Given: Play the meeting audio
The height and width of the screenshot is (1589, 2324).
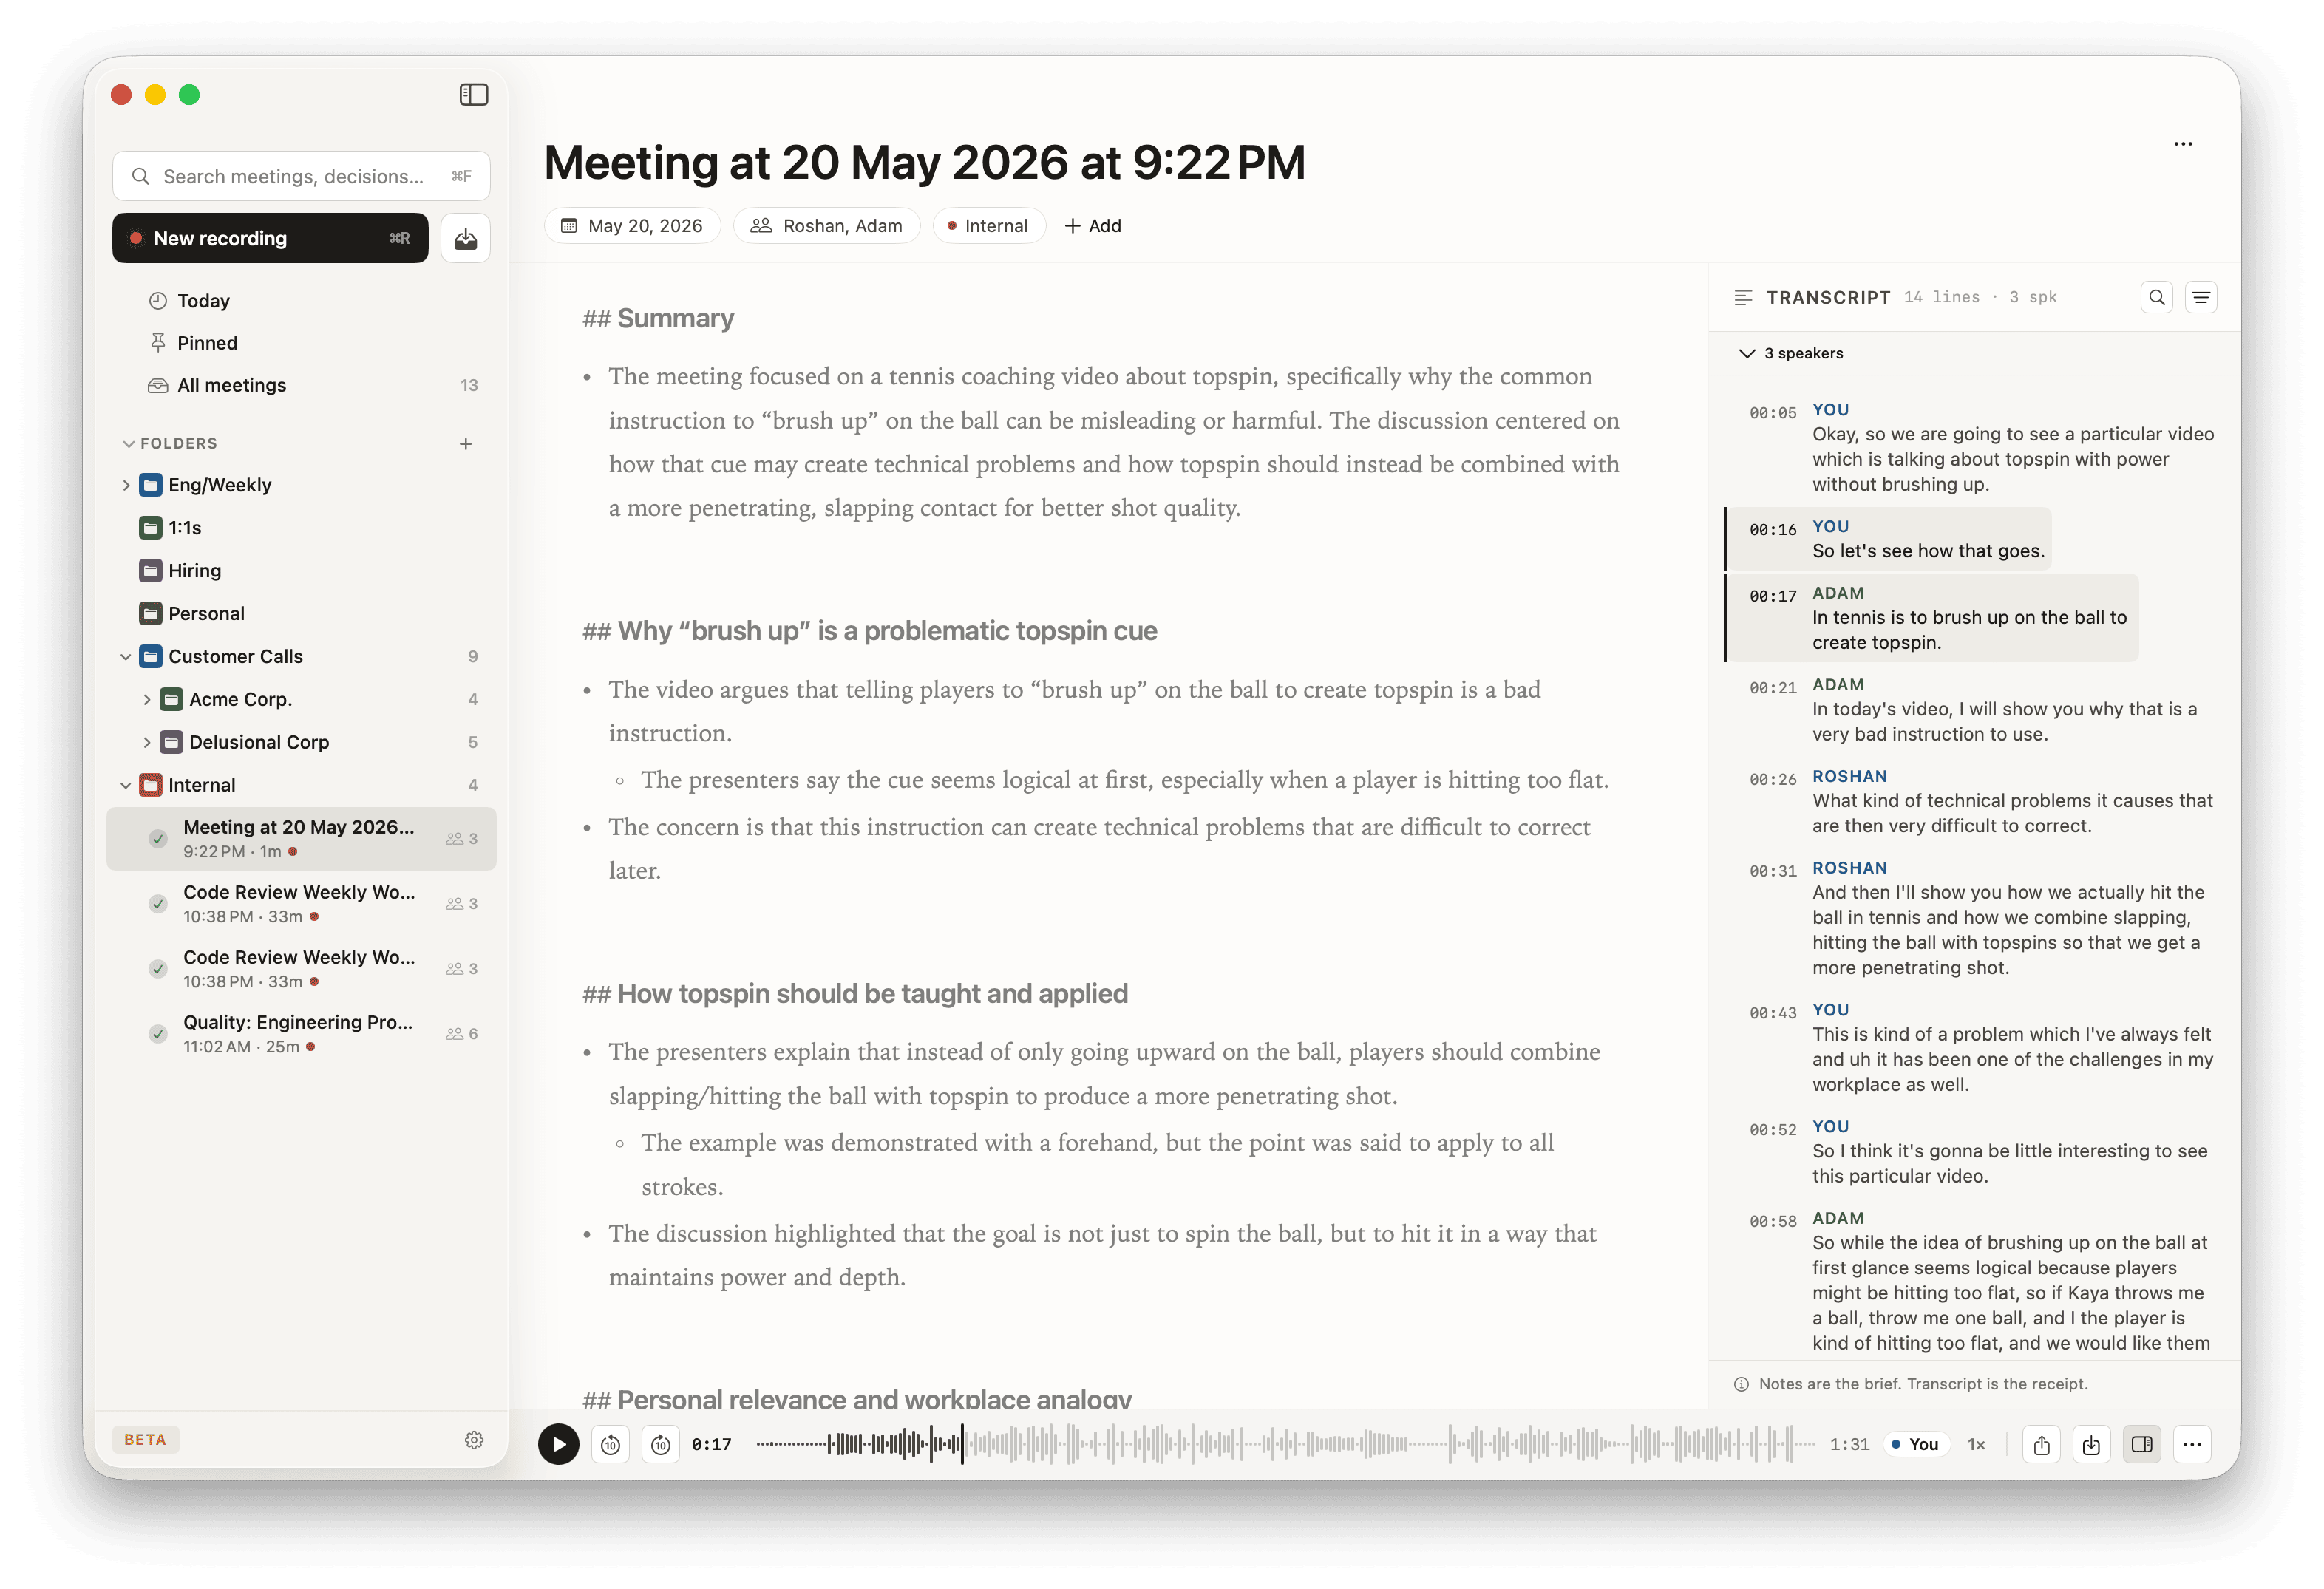Looking at the screenshot, I should pos(558,1443).
